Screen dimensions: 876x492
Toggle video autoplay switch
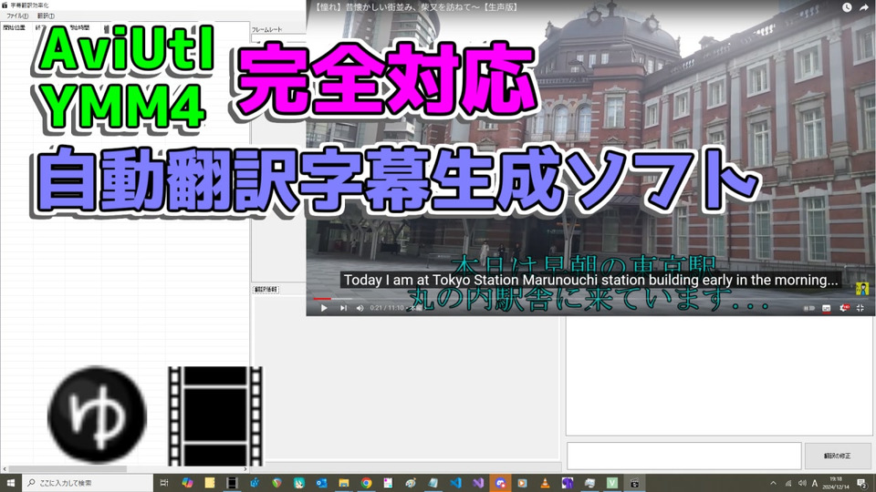pyautogui.click(x=809, y=308)
